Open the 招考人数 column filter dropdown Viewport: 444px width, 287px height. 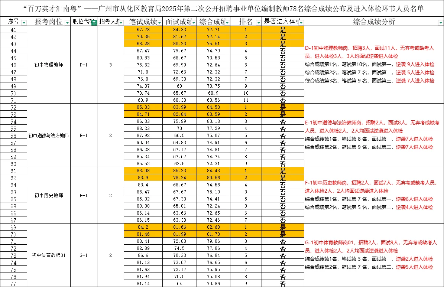[x=121, y=23]
